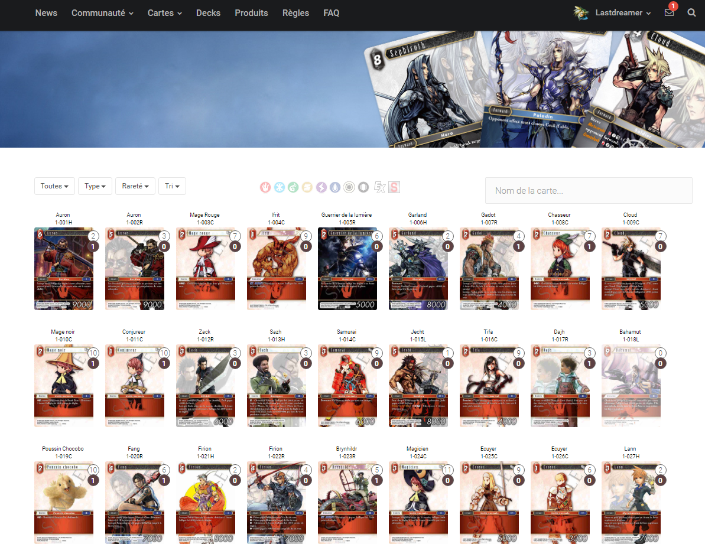Open the Poussin Chocobo 1-019C card image
705x554 pixels.
(x=64, y=503)
